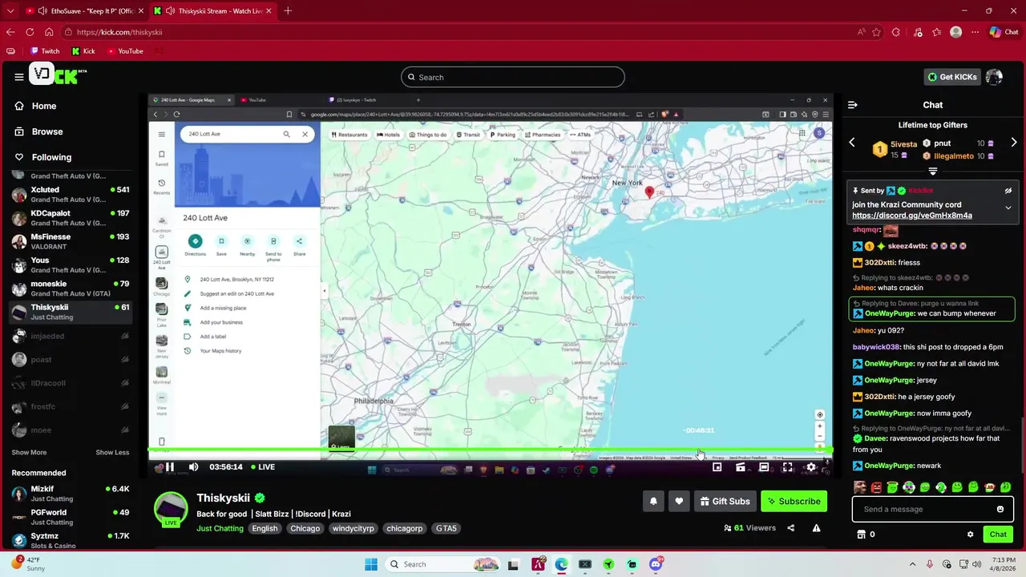
Task: Open the stream player settings gear
Action: (811, 467)
